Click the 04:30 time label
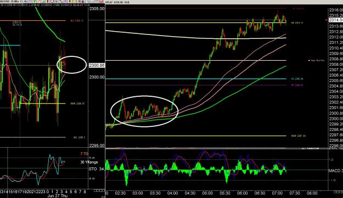This screenshot has width=343, height=198. point(190,193)
